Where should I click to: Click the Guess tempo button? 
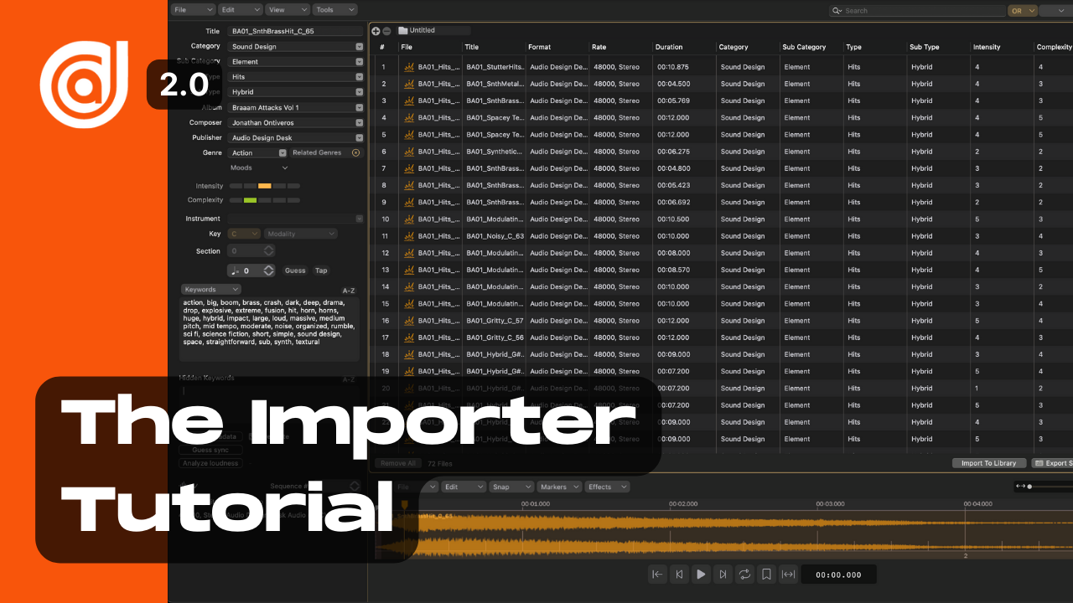coord(295,271)
